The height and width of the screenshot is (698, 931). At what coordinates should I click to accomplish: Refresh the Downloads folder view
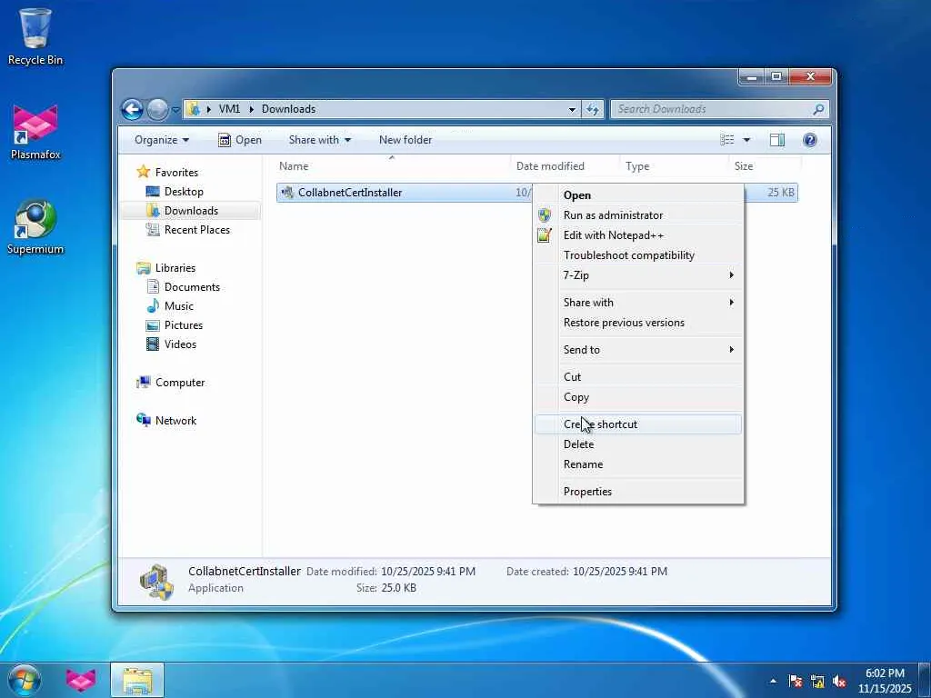(x=593, y=109)
